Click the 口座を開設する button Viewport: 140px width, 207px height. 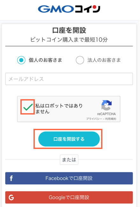[69, 139]
